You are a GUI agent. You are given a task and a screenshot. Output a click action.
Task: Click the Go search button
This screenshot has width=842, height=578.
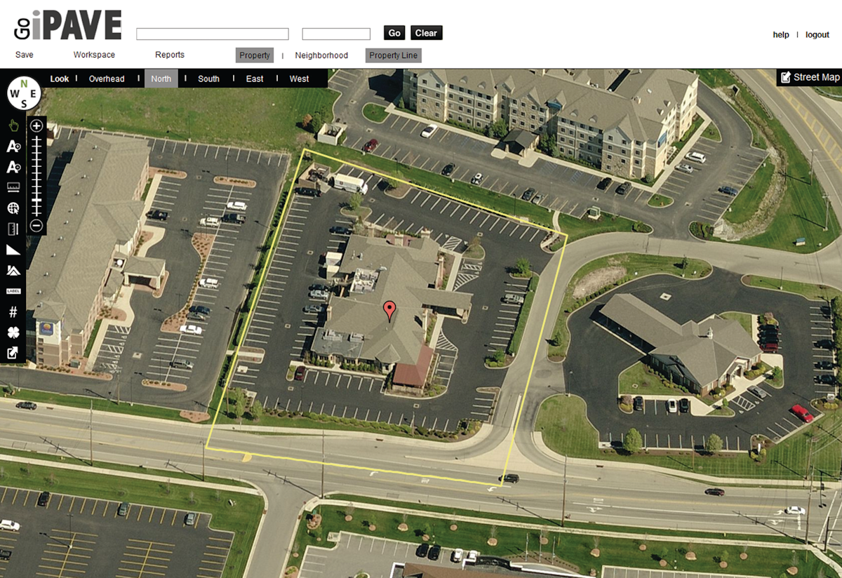(394, 32)
